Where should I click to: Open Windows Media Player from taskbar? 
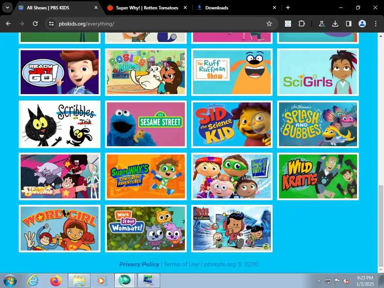coord(101,280)
